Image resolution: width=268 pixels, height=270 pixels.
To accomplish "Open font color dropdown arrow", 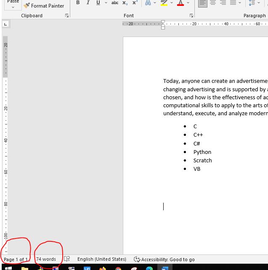I will (188, 3).
